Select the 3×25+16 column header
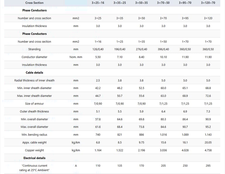This screenshot has width=225, height=174. 98,3
